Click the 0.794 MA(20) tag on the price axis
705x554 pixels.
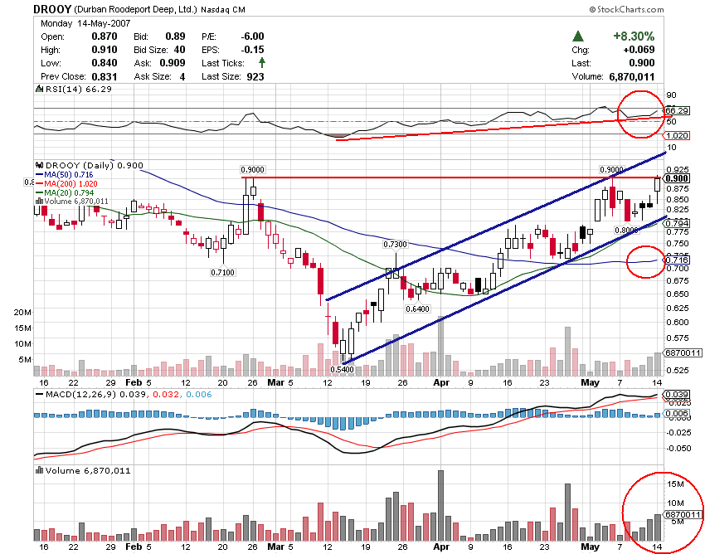677,223
